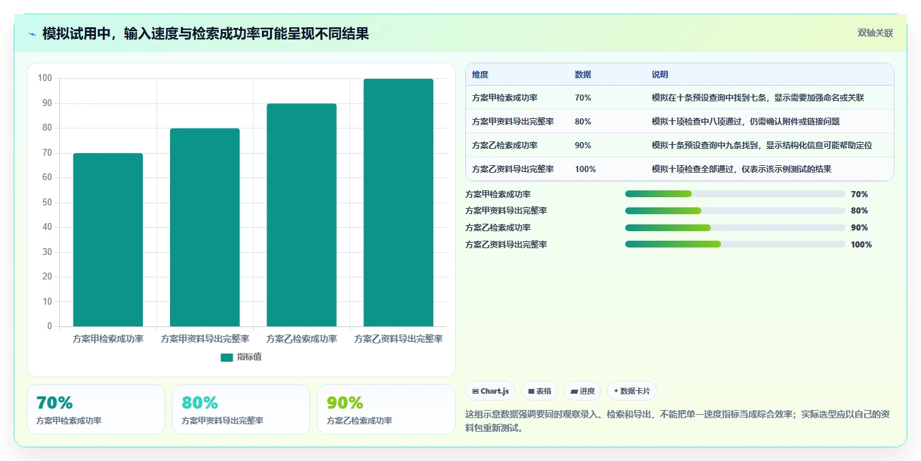The image size is (921, 461).
Task: Click table cell 方案甲检索成功率
Action: pos(505,98)
